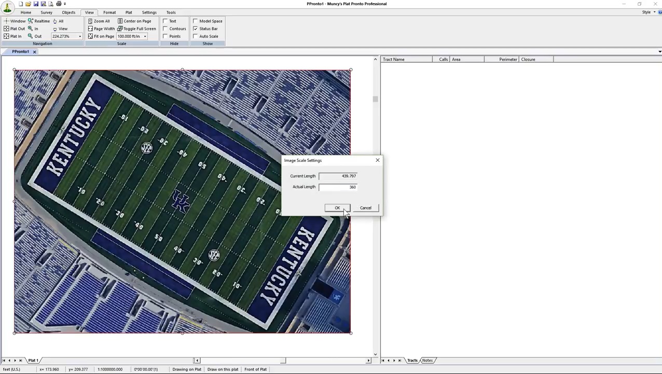The height and width of the screenshot is (374, 662).
Task: Click Zoom Out magnifier
Action: pos(35,36)
